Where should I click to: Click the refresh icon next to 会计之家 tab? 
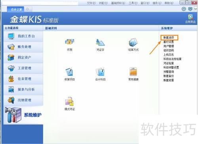point(27,9)
